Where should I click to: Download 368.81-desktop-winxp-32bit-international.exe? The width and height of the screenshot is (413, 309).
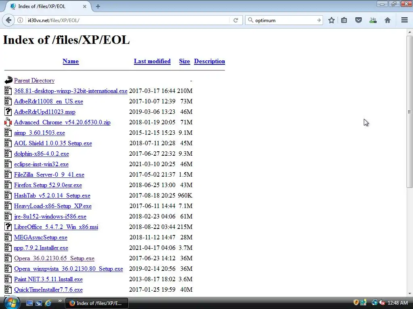(x=71, y=91)
